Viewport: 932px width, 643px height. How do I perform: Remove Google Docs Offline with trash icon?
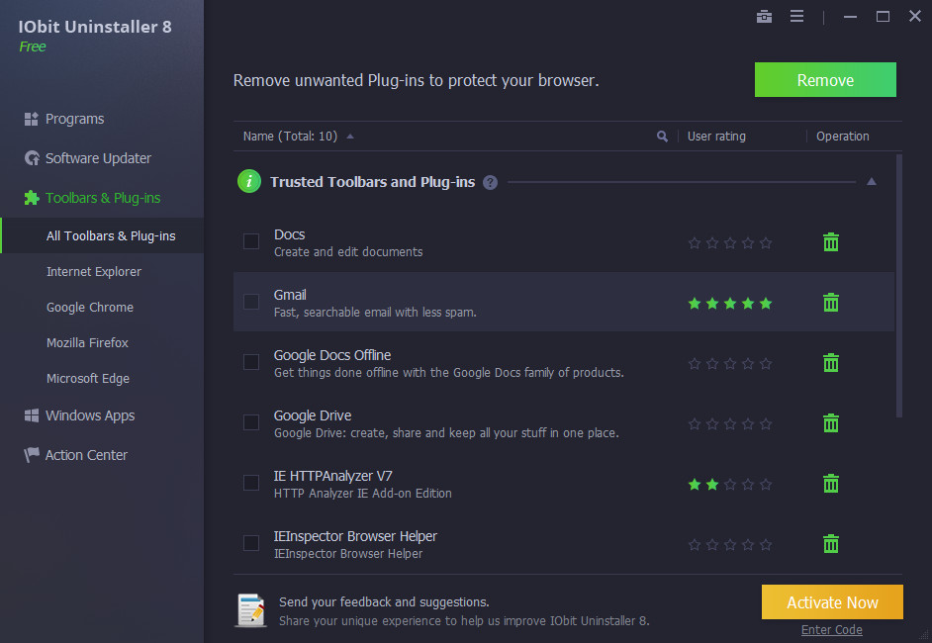(x=831, y=362)
